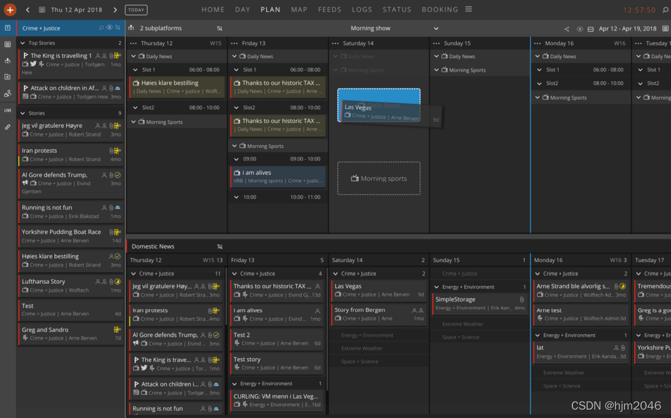Collapse Energy + Environment under Sunday 15

tap(436, 287)
